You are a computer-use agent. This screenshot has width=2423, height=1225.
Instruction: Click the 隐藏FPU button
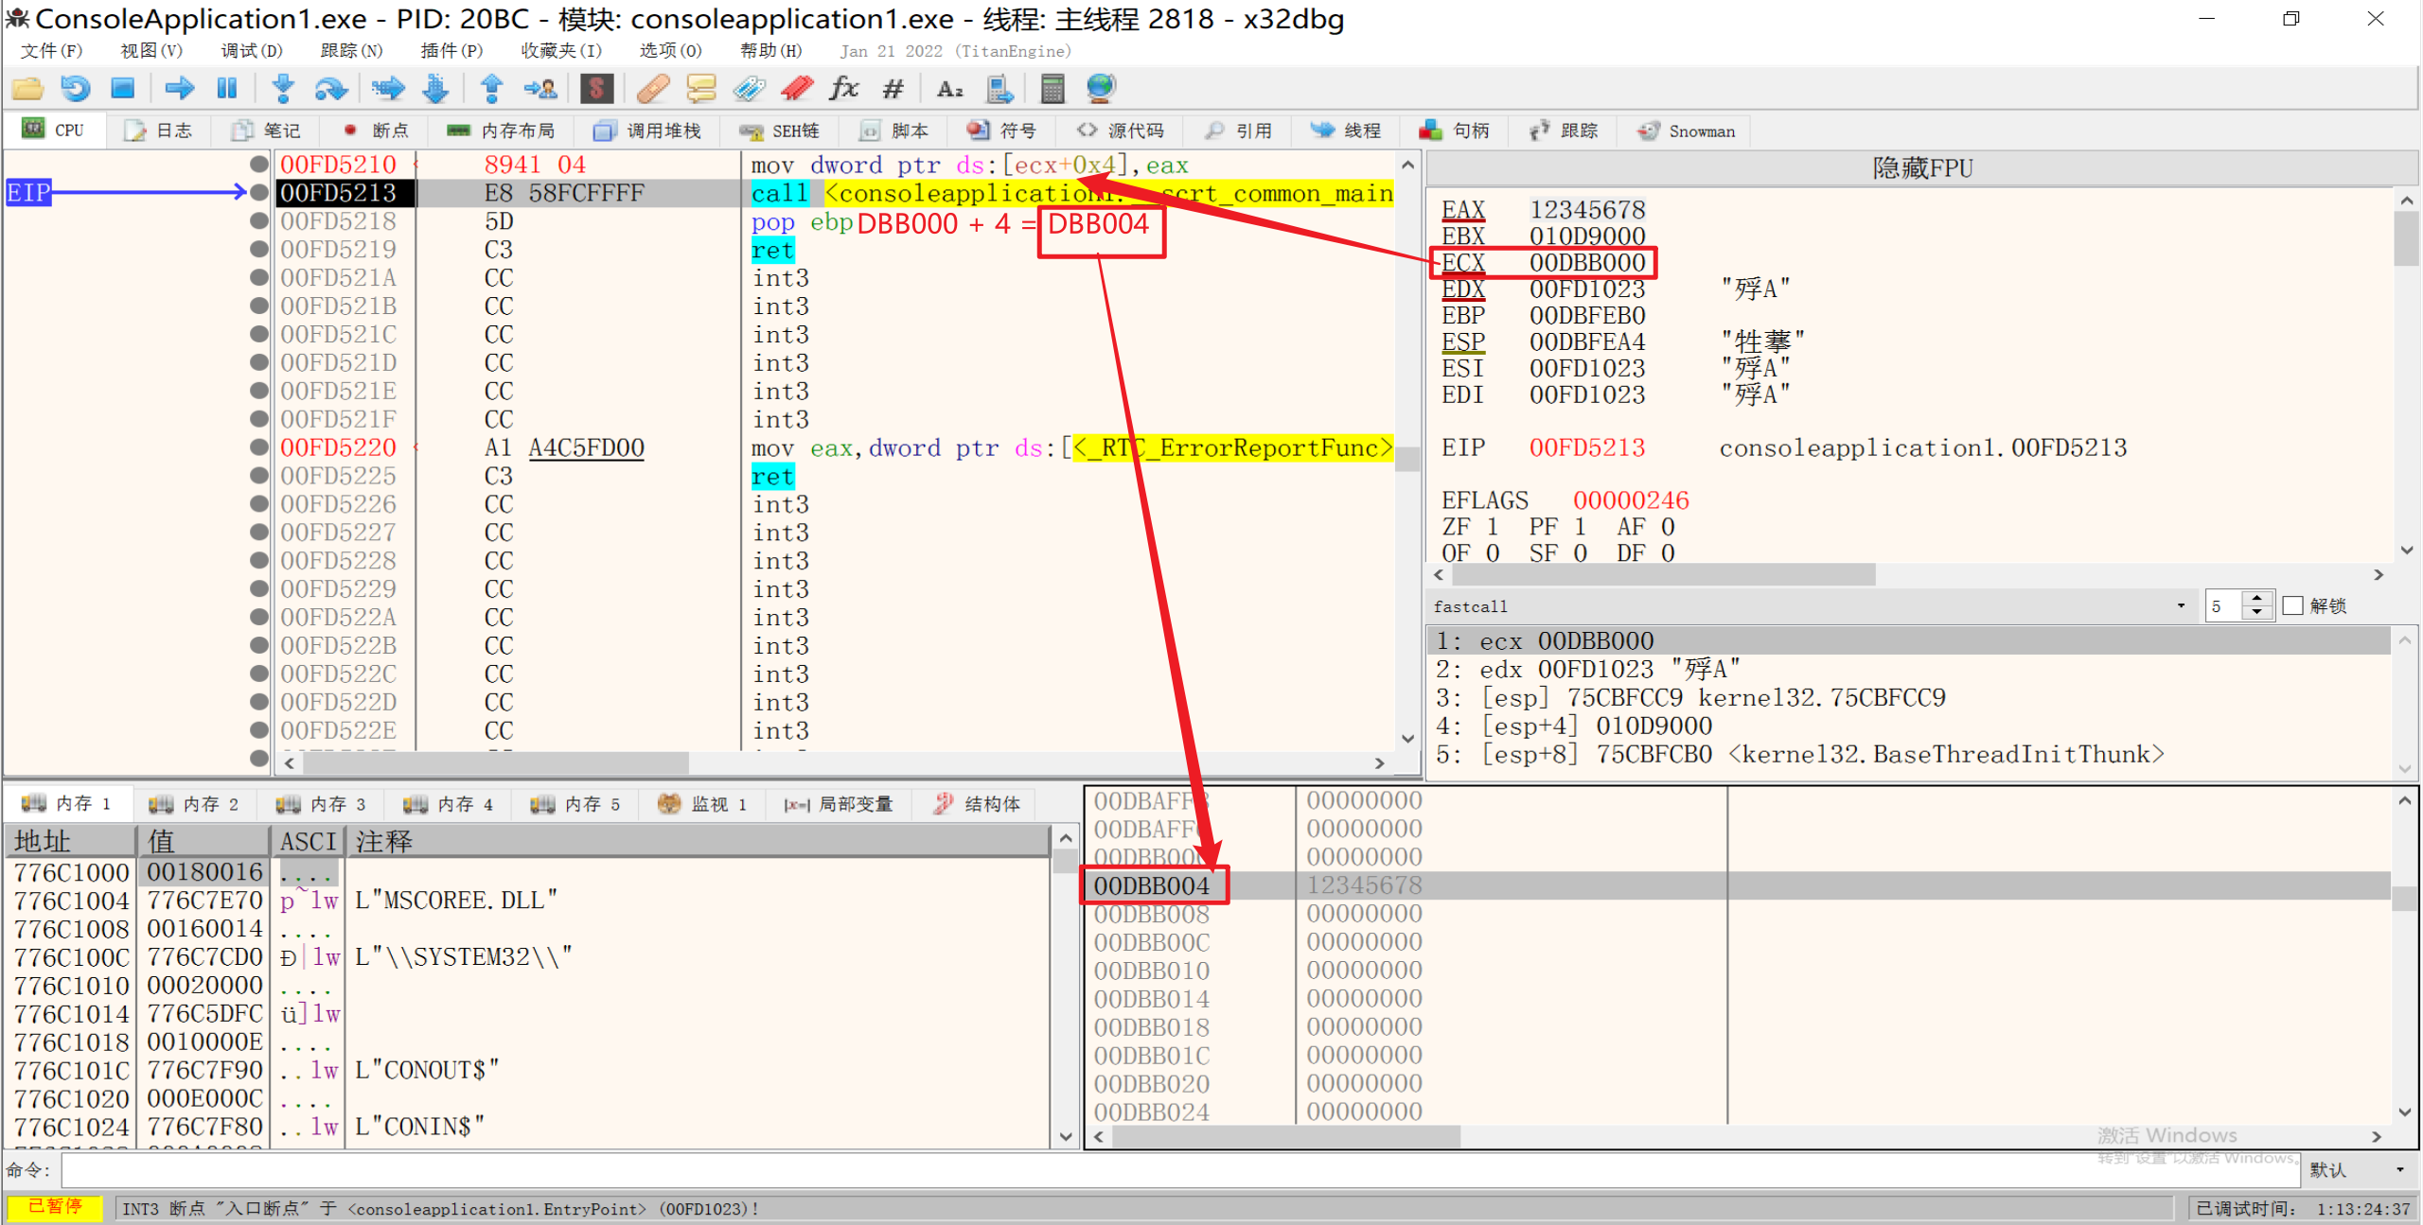coord(1921,168)
